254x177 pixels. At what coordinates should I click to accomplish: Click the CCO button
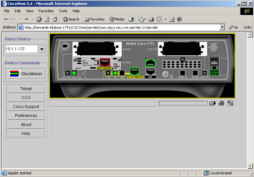(26, 97)
